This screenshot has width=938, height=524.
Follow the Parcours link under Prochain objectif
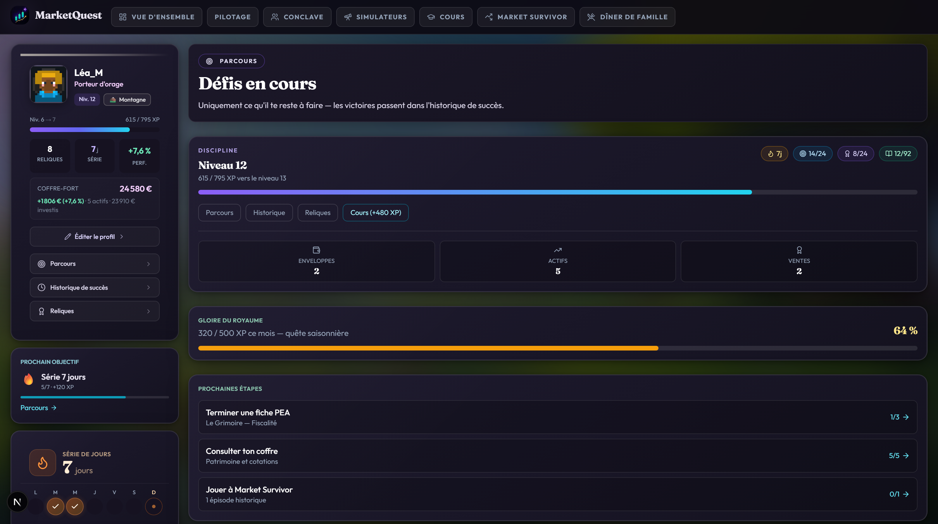click(x=38, y=408)
